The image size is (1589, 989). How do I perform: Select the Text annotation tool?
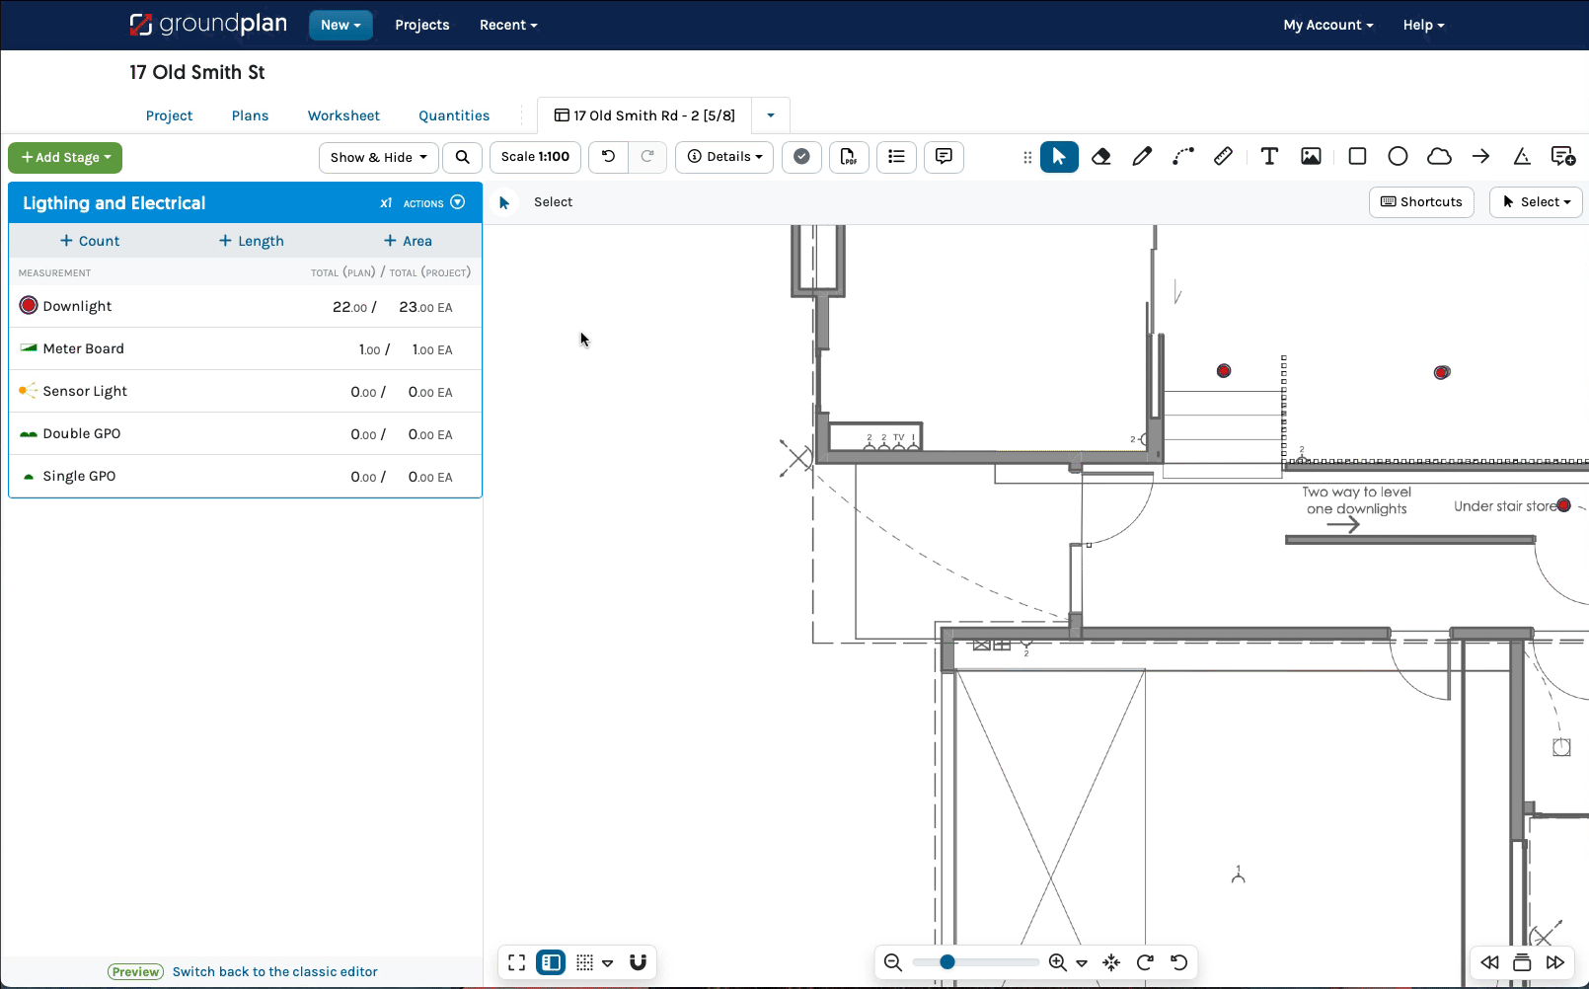(x=1269, y=157)
